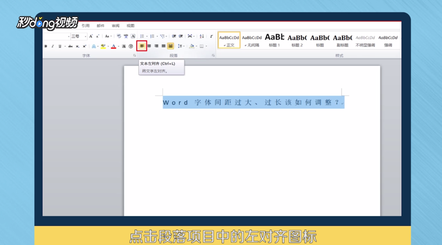Switch to the 视图 ribbon tab

tap(130, 26)
